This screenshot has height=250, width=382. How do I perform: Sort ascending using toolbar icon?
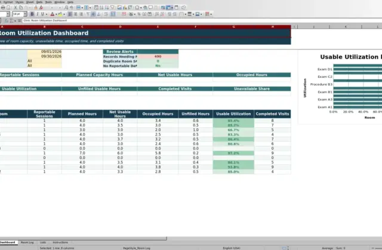pyautogui.click(x=101, y=8)
